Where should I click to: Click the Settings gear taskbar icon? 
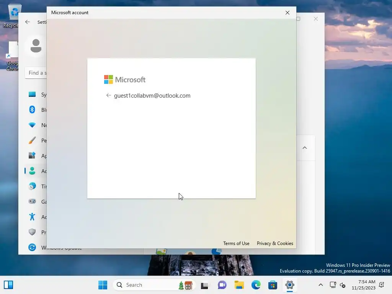290,285
